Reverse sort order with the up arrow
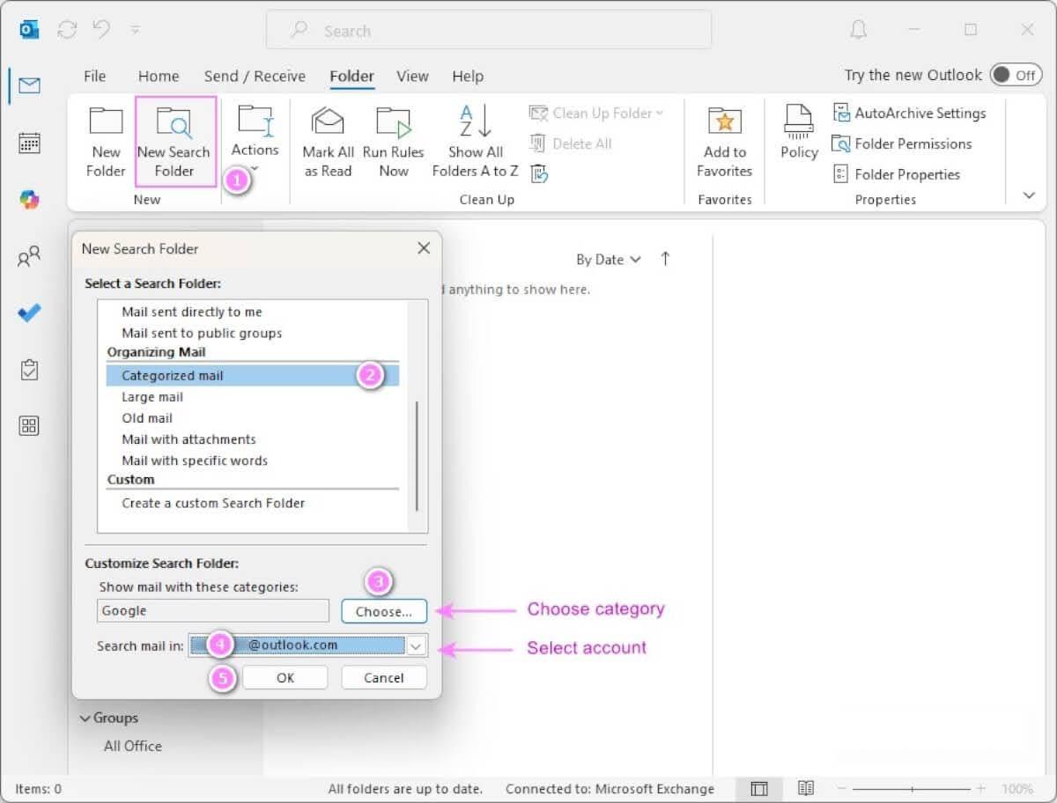 pyautogui.click(x=665, y=258)
